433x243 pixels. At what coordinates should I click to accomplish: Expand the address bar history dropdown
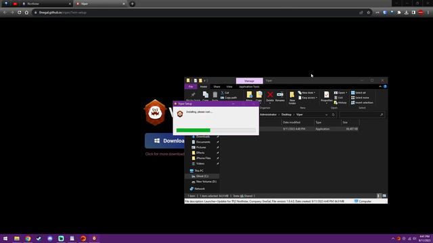pyautogui.click(x=326, y=115)
